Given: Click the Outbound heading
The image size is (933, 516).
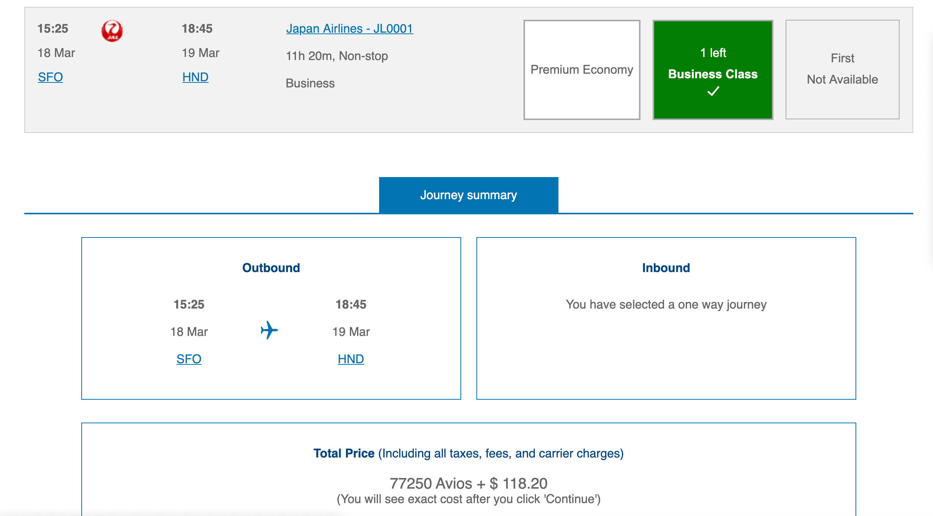Looking at the screenshot, I should pyautogui.click(x=271, y=268).
